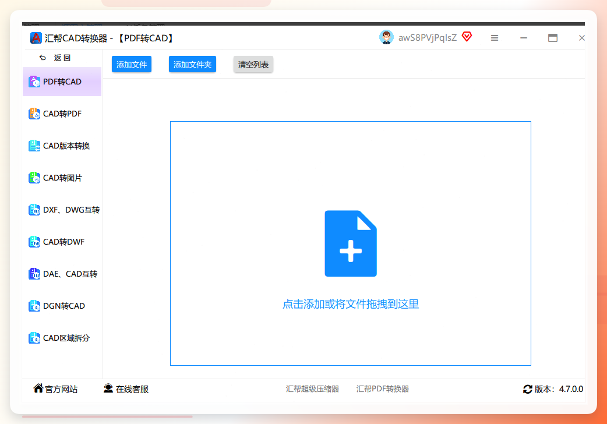Click the username awS8PVjPqlsZ
Screen dimensions: 607x424
(428, 37)
